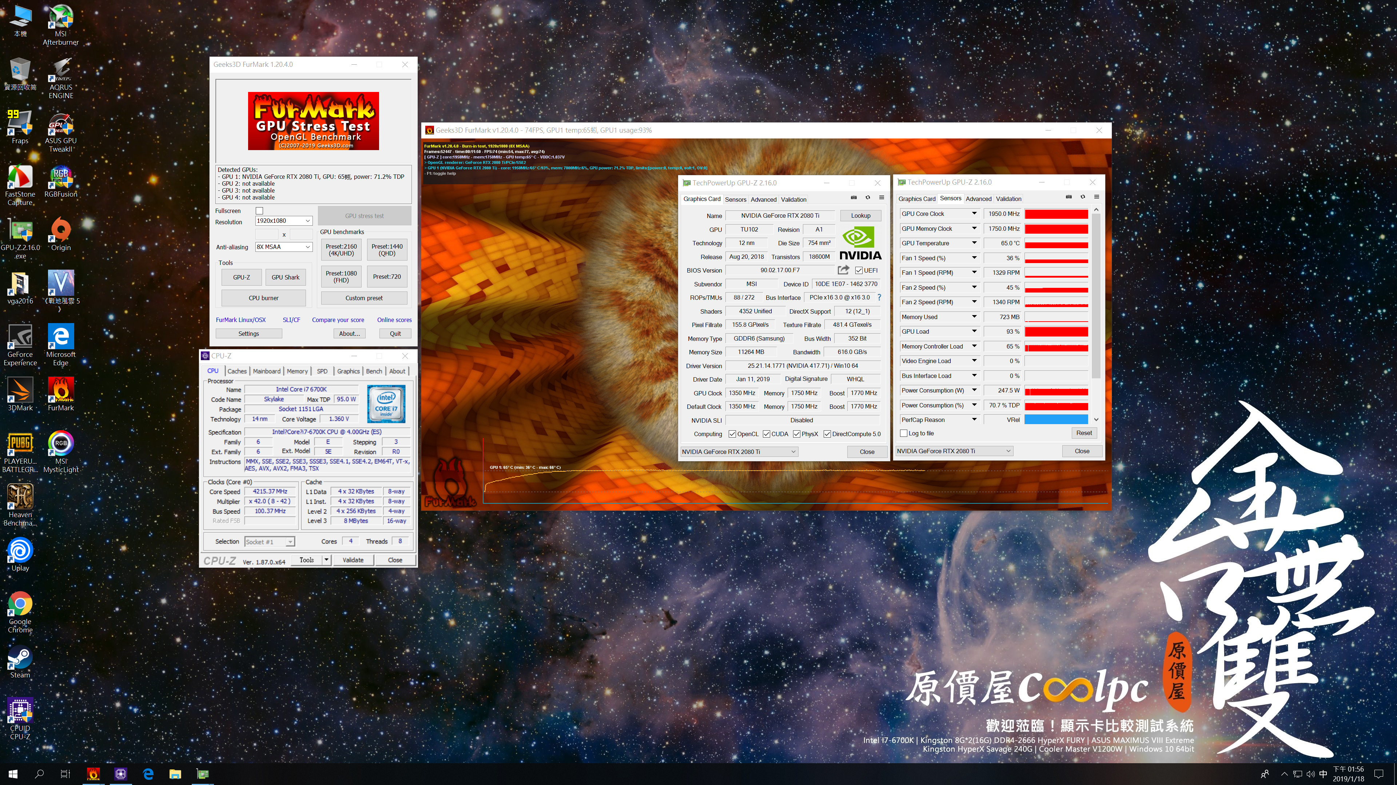Expand GPU Core Clock sensor dropdown
Screen dimensions: 1397x785
tap(974, 213)
